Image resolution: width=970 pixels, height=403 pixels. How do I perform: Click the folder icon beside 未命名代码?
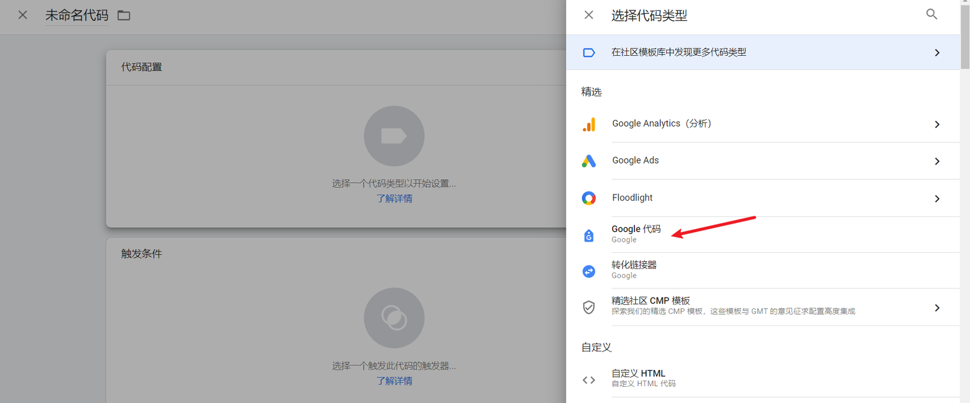coord(124,15)
